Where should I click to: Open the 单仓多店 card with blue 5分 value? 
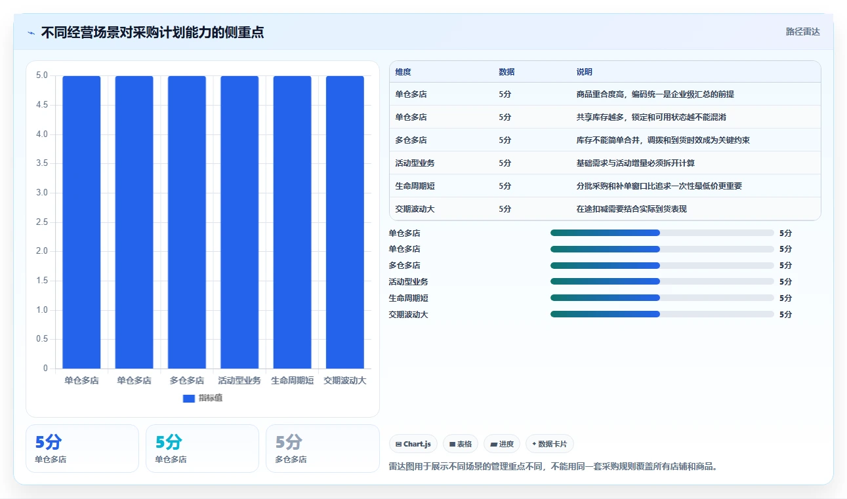tap(82, 449)
